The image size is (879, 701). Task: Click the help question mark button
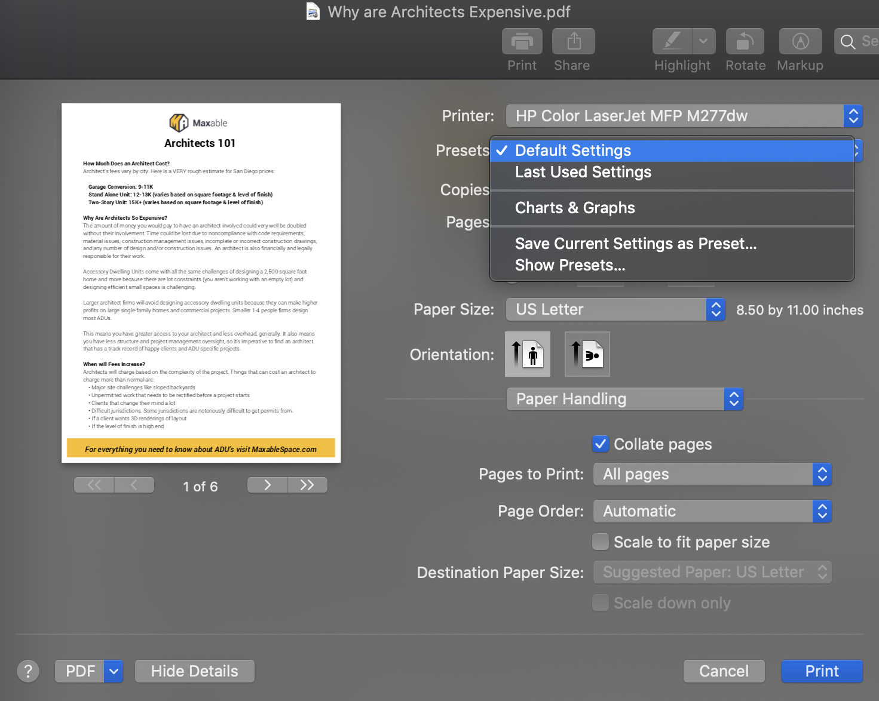28,671
